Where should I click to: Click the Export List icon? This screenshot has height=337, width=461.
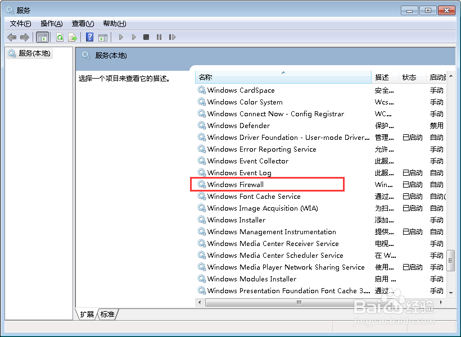tap(73, 37)
